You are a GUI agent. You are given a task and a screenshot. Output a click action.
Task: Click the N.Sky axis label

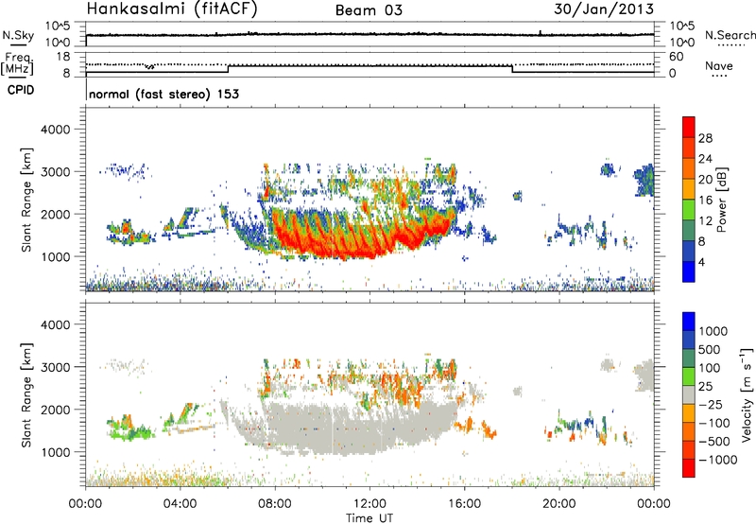coord(18,35)
